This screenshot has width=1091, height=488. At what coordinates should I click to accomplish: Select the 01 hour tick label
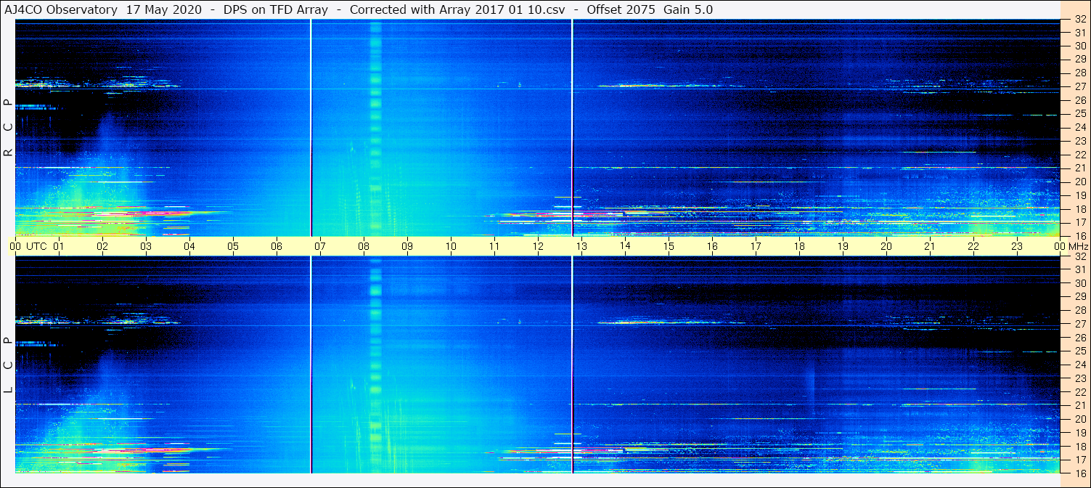(59, 246)
